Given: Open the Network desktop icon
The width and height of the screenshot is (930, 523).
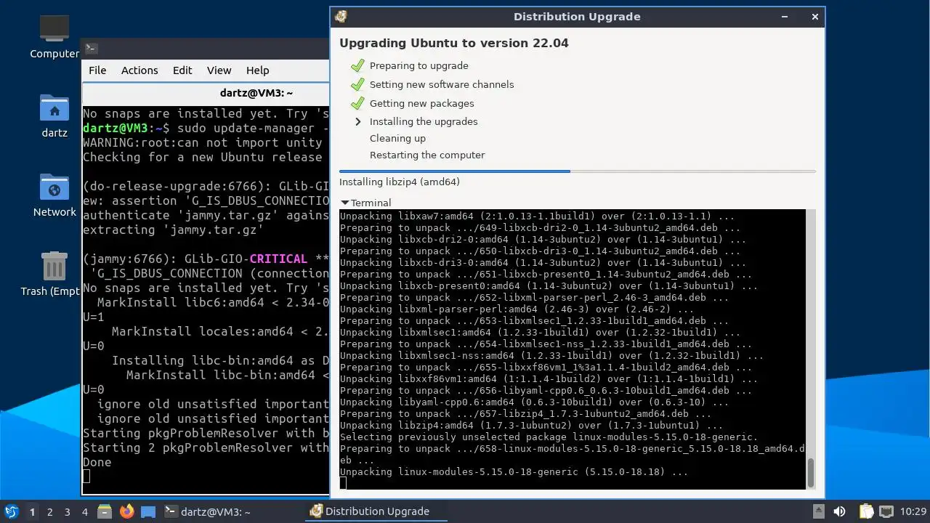Looking at the screenshot, I should pyautogui.click(x=54, y=195).
